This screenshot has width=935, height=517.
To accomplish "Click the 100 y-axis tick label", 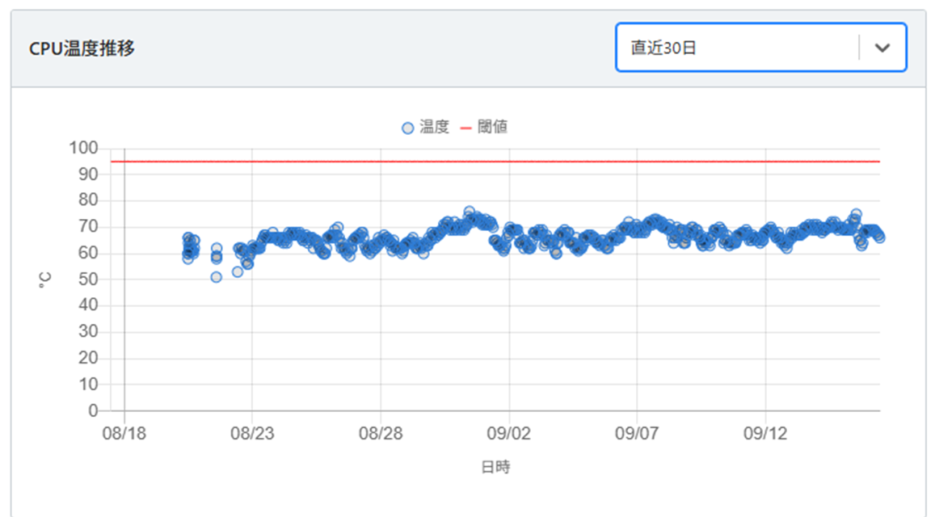I will [x=82, y=149].
